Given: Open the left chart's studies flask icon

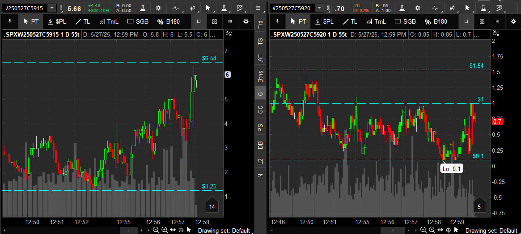Looking at the screenshot, I should pyautogui.click(x=143, y=8).
